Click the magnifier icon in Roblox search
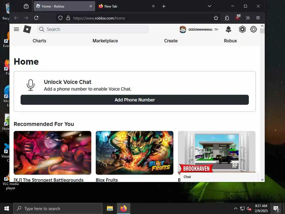This screenshot has width=285, height=214. coord(42,29)
